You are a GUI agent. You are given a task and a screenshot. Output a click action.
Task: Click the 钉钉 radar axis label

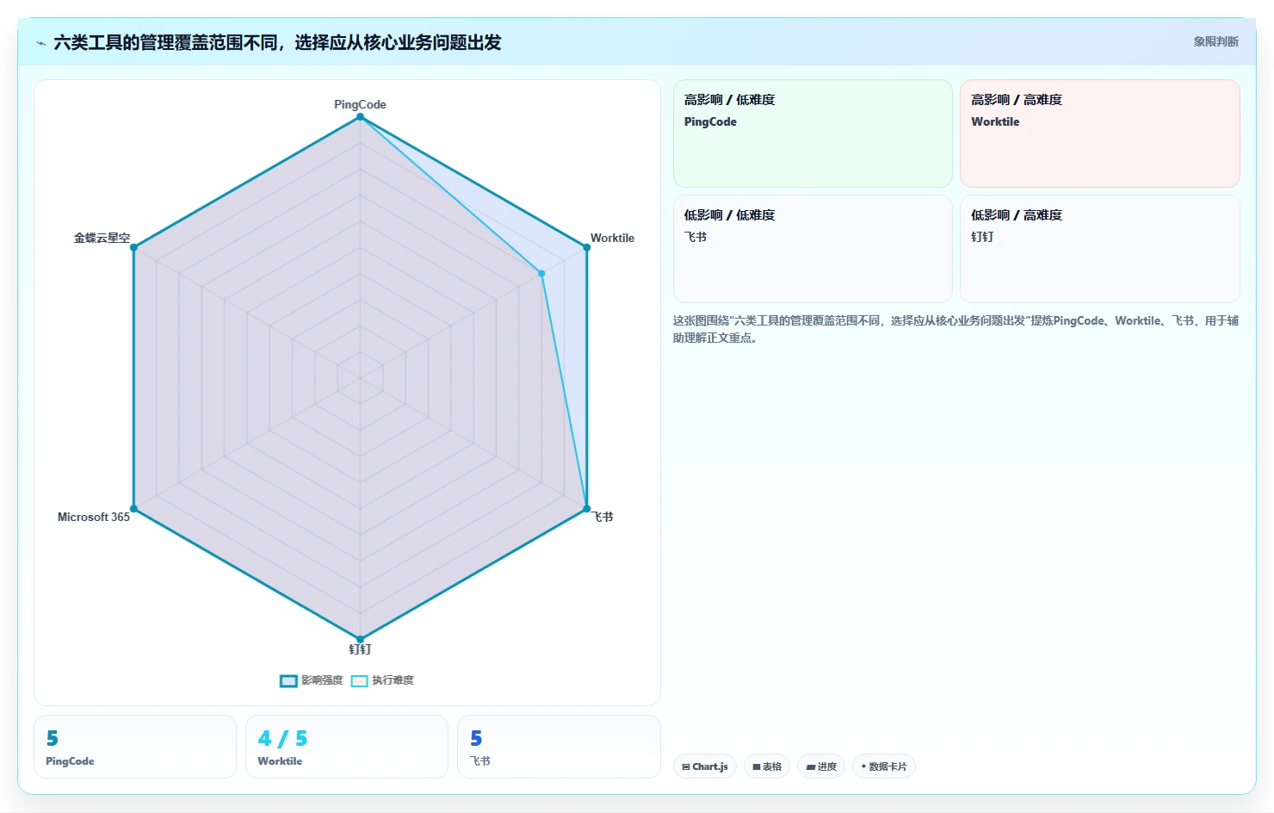click(x=360, y=649)
